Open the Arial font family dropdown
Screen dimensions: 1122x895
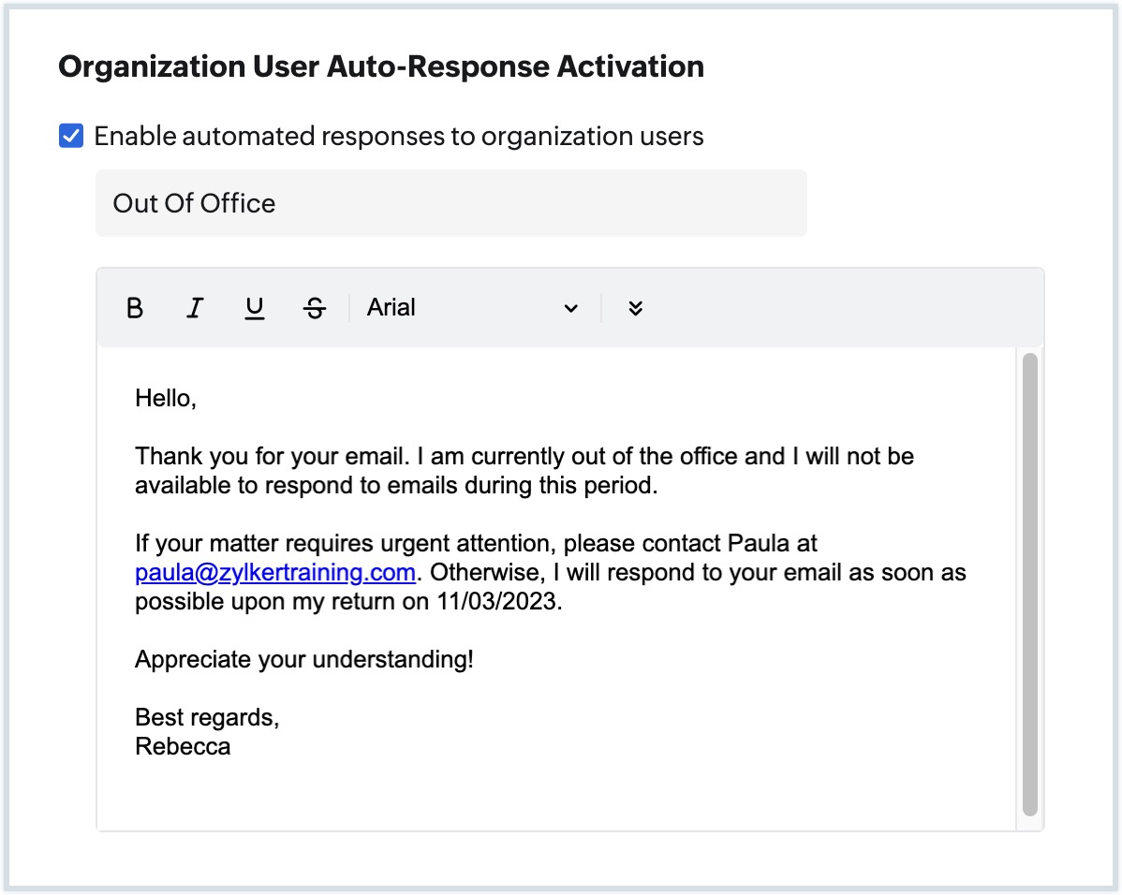468,307
